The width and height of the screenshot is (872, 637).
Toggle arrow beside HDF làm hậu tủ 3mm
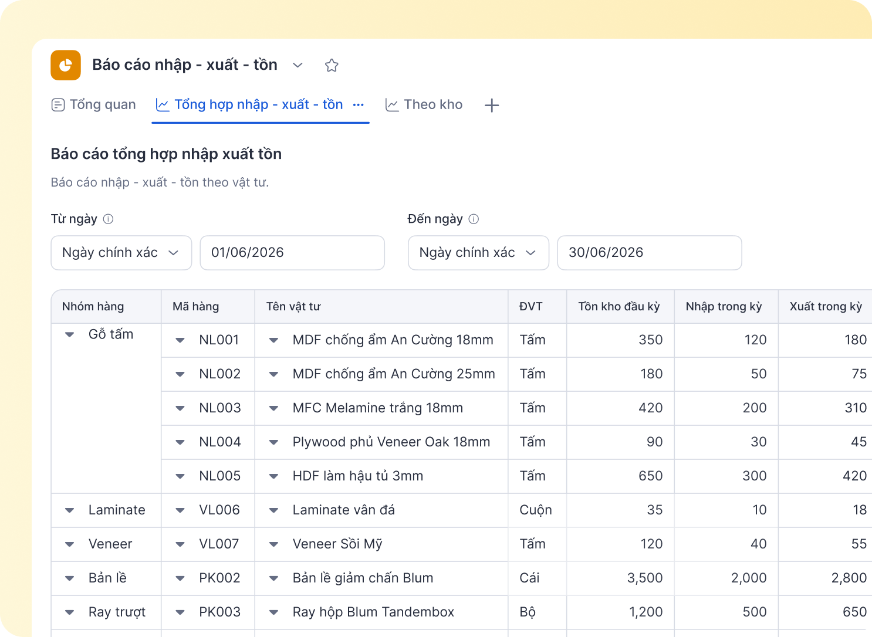[273, 476]
